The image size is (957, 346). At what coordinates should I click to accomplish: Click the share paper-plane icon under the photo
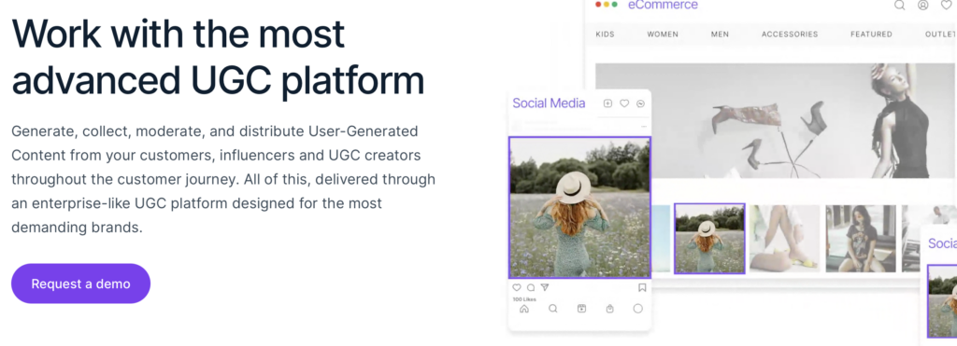pyautogui.click(x=545, y=287)
